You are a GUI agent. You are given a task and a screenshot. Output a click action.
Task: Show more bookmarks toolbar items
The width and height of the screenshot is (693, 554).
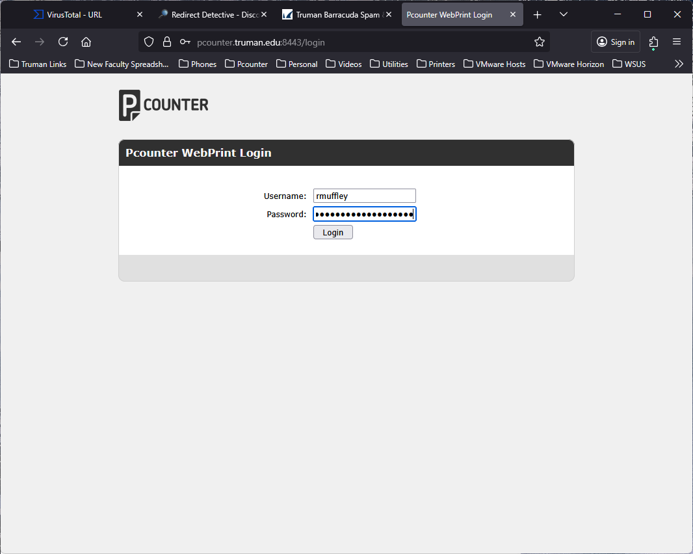click(x=679, y=64)
